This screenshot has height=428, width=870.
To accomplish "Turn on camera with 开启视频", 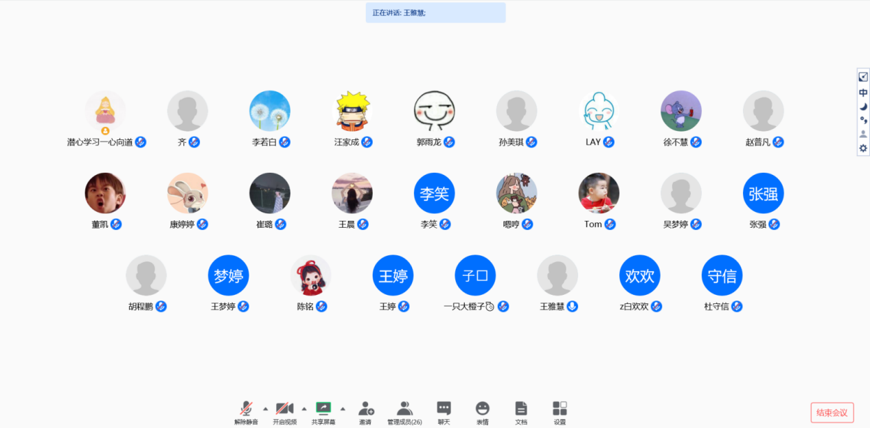I will [284, 409].
